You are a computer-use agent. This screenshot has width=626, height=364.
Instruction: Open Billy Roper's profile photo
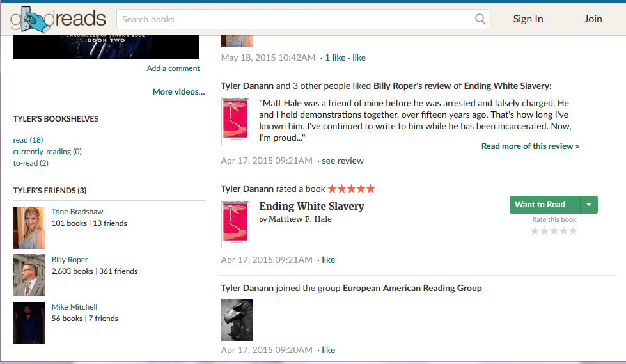29,275
